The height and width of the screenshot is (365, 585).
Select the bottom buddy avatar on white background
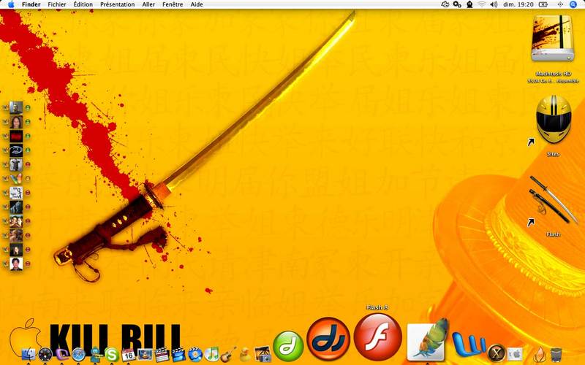(16, 264)
